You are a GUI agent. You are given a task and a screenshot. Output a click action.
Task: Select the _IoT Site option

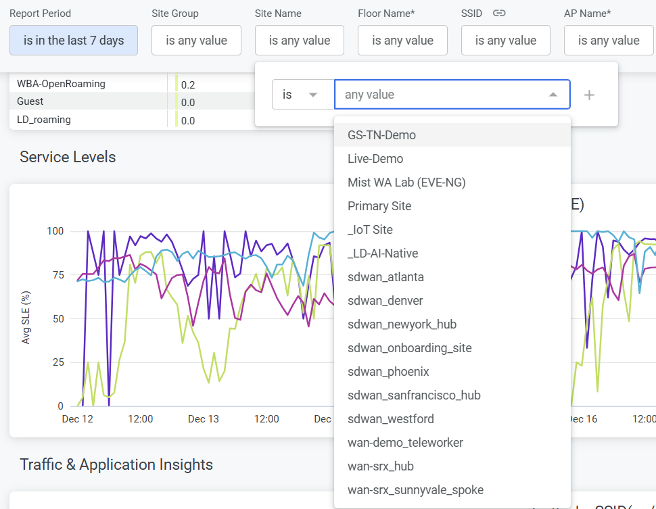pyautogui.click(x=370, y=230)
